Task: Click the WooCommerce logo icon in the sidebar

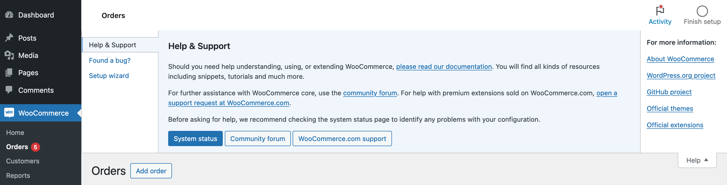Action: (x=9, y=113)
